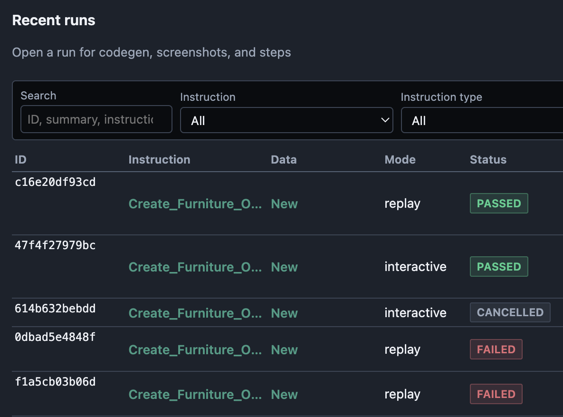Click replay mode cell for 0dbad5e4848f
Viewport: 563px width, 417px height.
click(x=402, y=350)
